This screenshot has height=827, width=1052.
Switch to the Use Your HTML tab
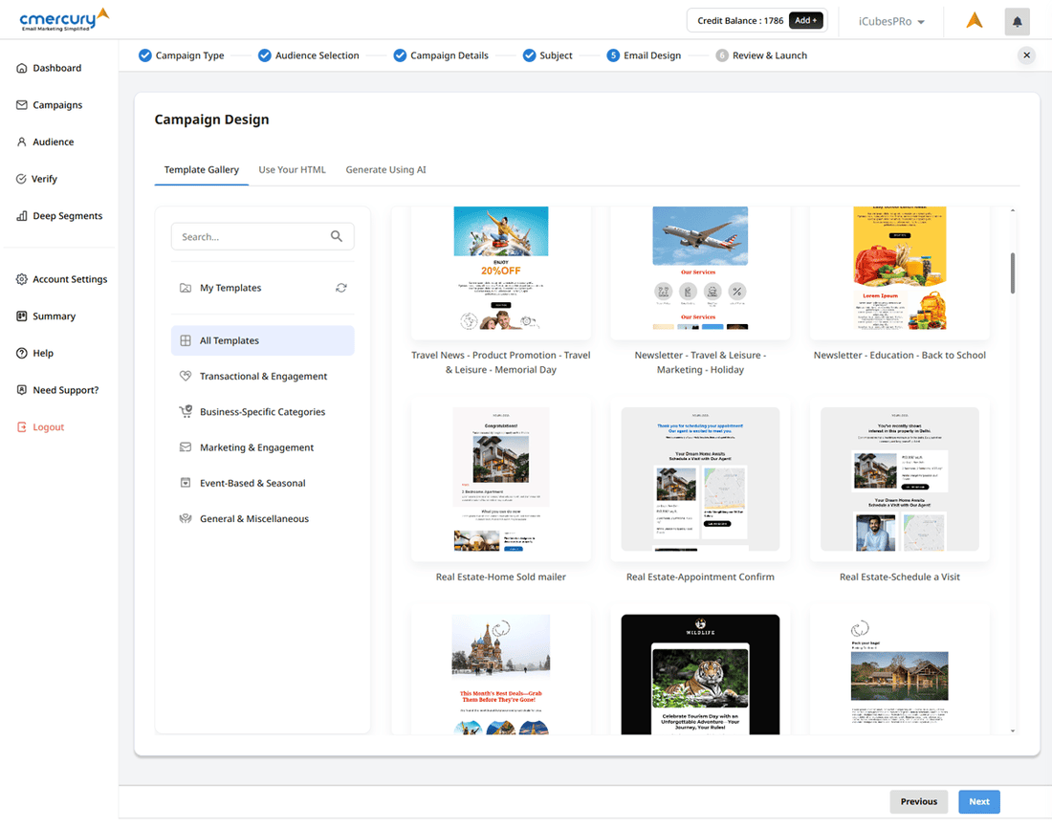pyautogui.click(x=292, y=169)
